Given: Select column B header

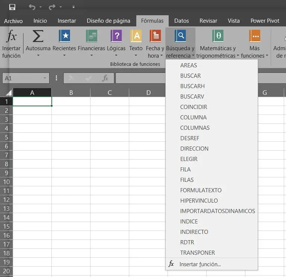Looking at the screenshot, I should (x=71, y=93).
